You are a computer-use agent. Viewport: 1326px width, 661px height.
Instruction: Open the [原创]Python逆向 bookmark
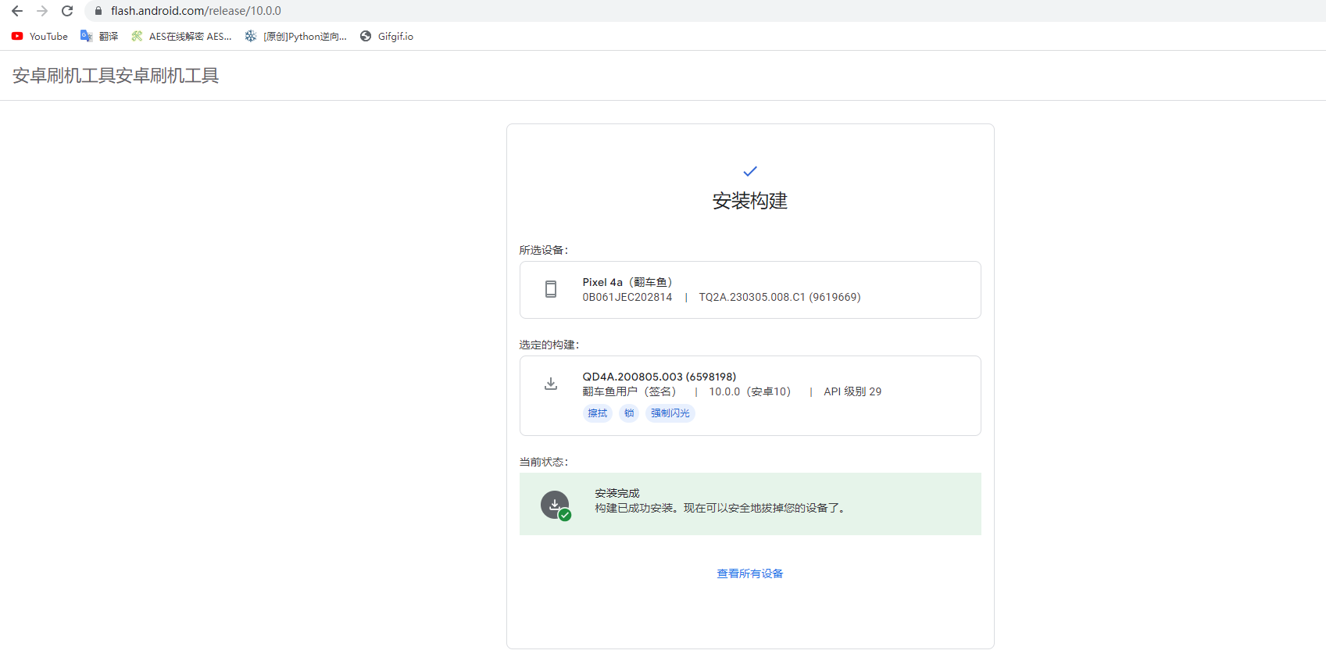(296, 36)
